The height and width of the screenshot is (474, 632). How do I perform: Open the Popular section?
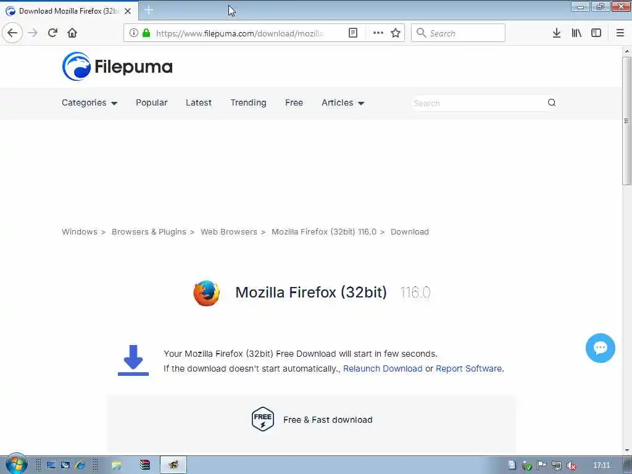pyautogui.click(x=152, y=103)
